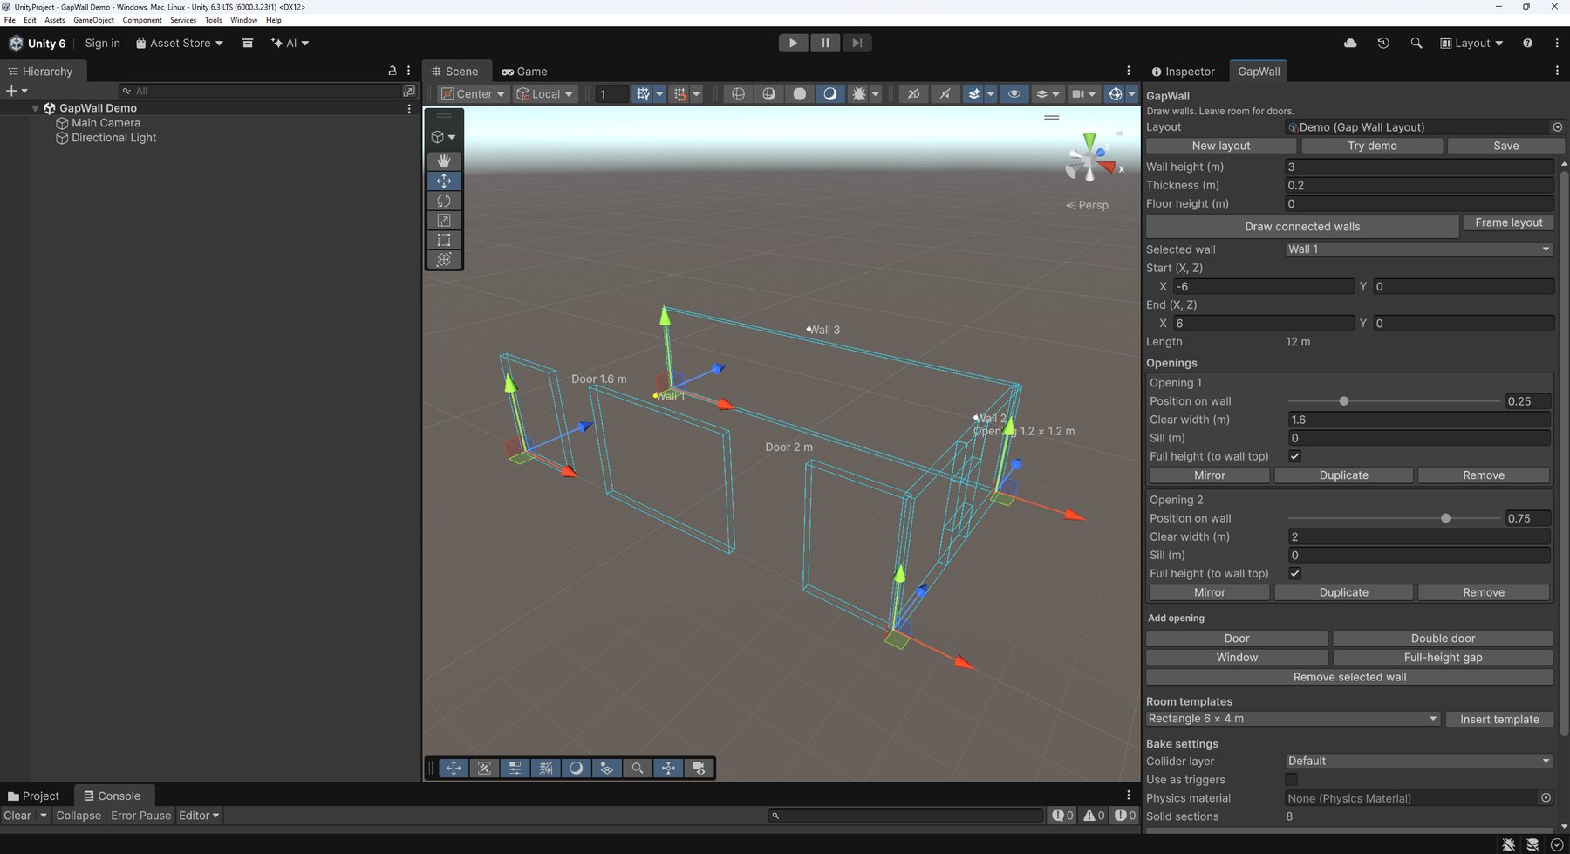Click the Pause button
Viewport: 1570px width, 854px height.
(825, 43)
